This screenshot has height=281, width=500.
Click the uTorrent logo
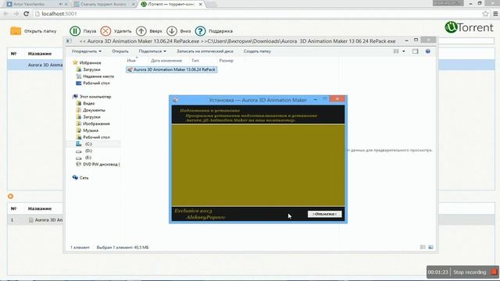pyautogui.click(x=469, y=27)
